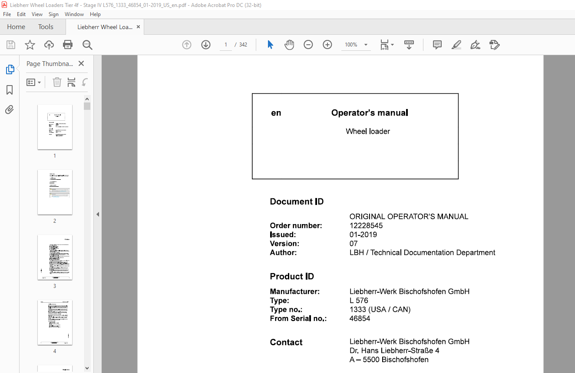Click the upload to cloud icon
575x373 pixels.
coord(49,45)
